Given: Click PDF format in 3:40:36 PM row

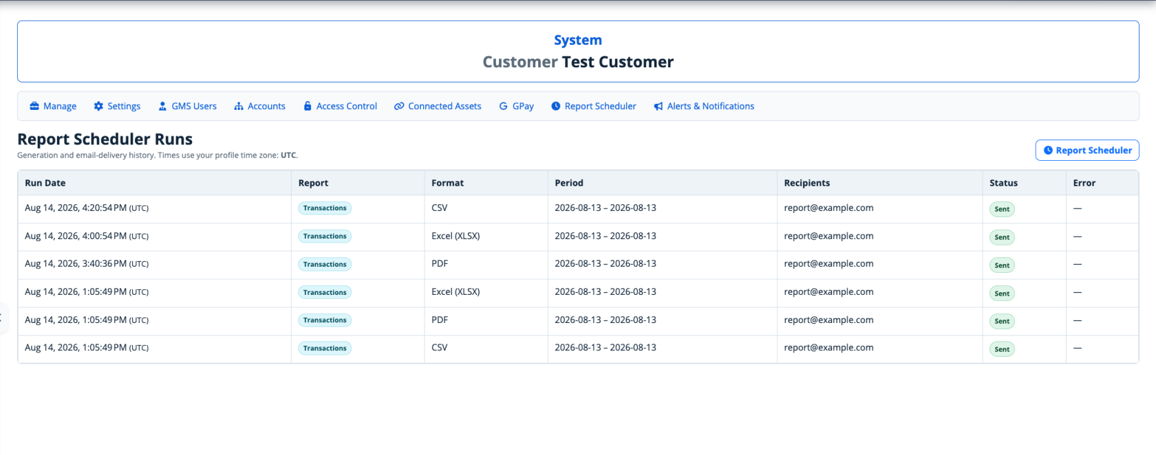Looking at the screenshot, I should tap(440, 264).
